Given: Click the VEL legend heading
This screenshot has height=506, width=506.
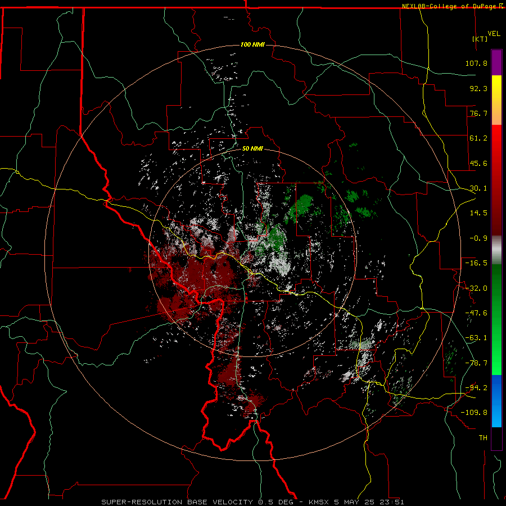Looking at the screenshot, I should pos(494,34).
